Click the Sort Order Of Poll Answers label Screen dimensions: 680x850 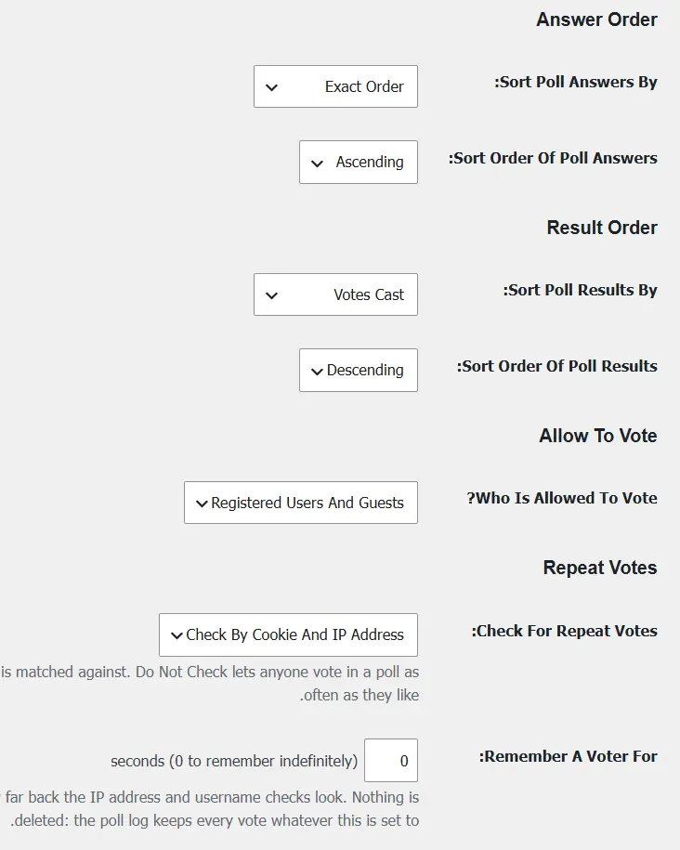point(553,158)
